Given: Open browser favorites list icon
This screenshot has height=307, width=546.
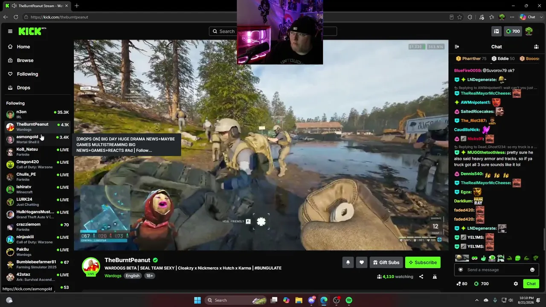Looking at the screenshot, I should pos(491,17).
